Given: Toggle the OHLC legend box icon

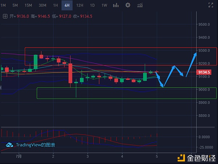Looking at the screenshot, I should click(x=5, y=16).
